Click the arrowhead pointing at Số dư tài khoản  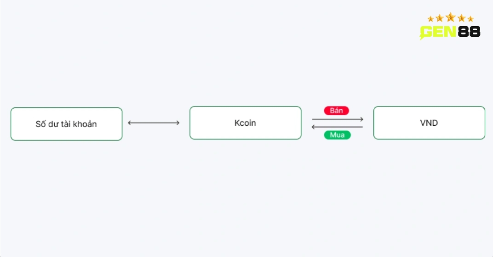pyautogui.click(x=130, y=123)
